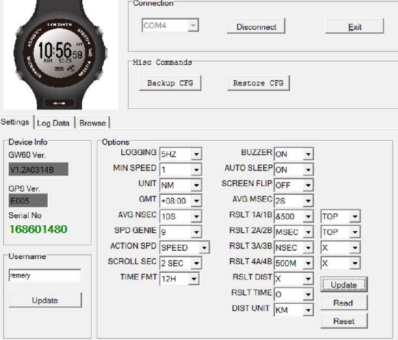The height and width of the screenshot is (340, 398).
Task: Click the Disconnect button
Action: coord(256,27)
